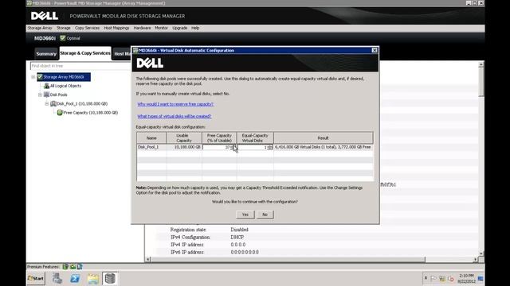Open the Upgrade menu
Image resolution: width=510 pixels, height=286 pixels.
[x=180, y=28]
